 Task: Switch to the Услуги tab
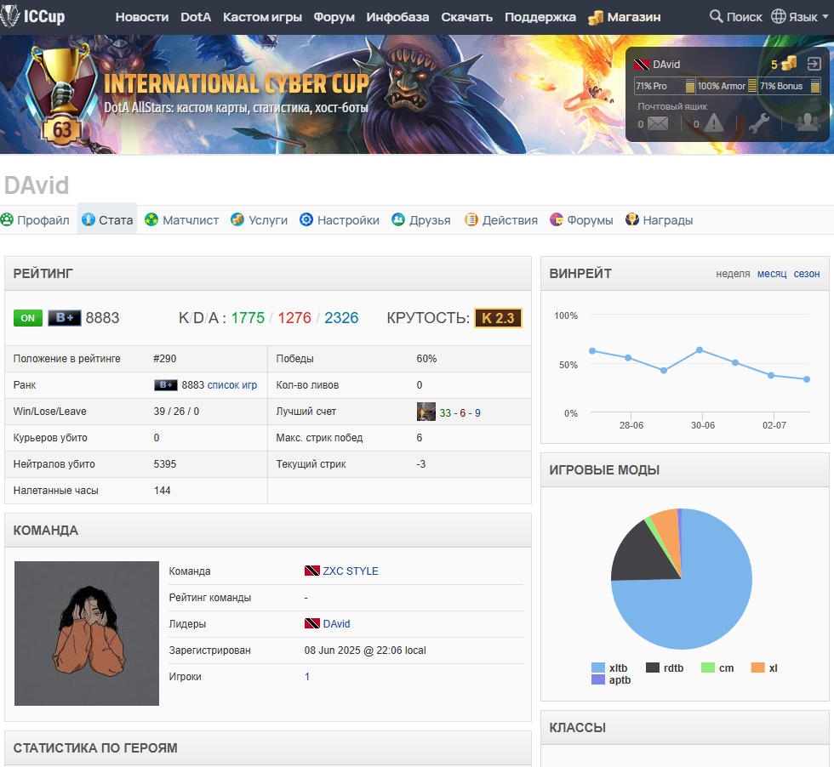click(259, 220)
